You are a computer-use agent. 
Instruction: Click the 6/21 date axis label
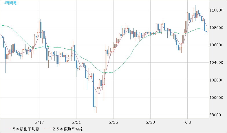(x=76, y=123)
